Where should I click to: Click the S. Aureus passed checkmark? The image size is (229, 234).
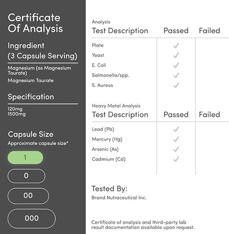176,85
